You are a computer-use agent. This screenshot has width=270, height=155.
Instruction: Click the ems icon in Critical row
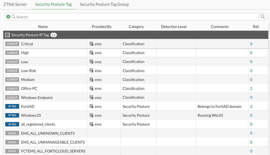(91, 44)
